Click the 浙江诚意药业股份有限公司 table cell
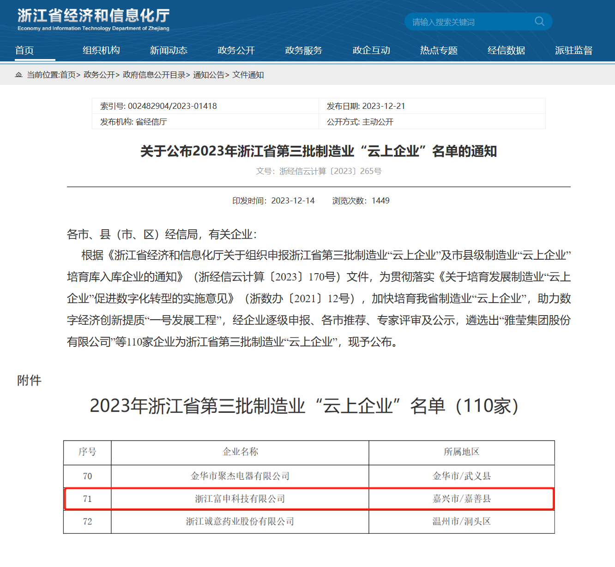Viewport: 615px width, 567px height. coord(240,521)
